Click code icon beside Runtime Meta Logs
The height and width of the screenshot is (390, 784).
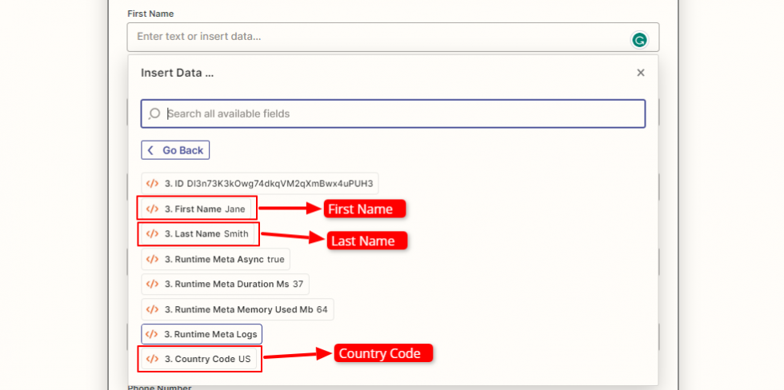coord(152,334)
